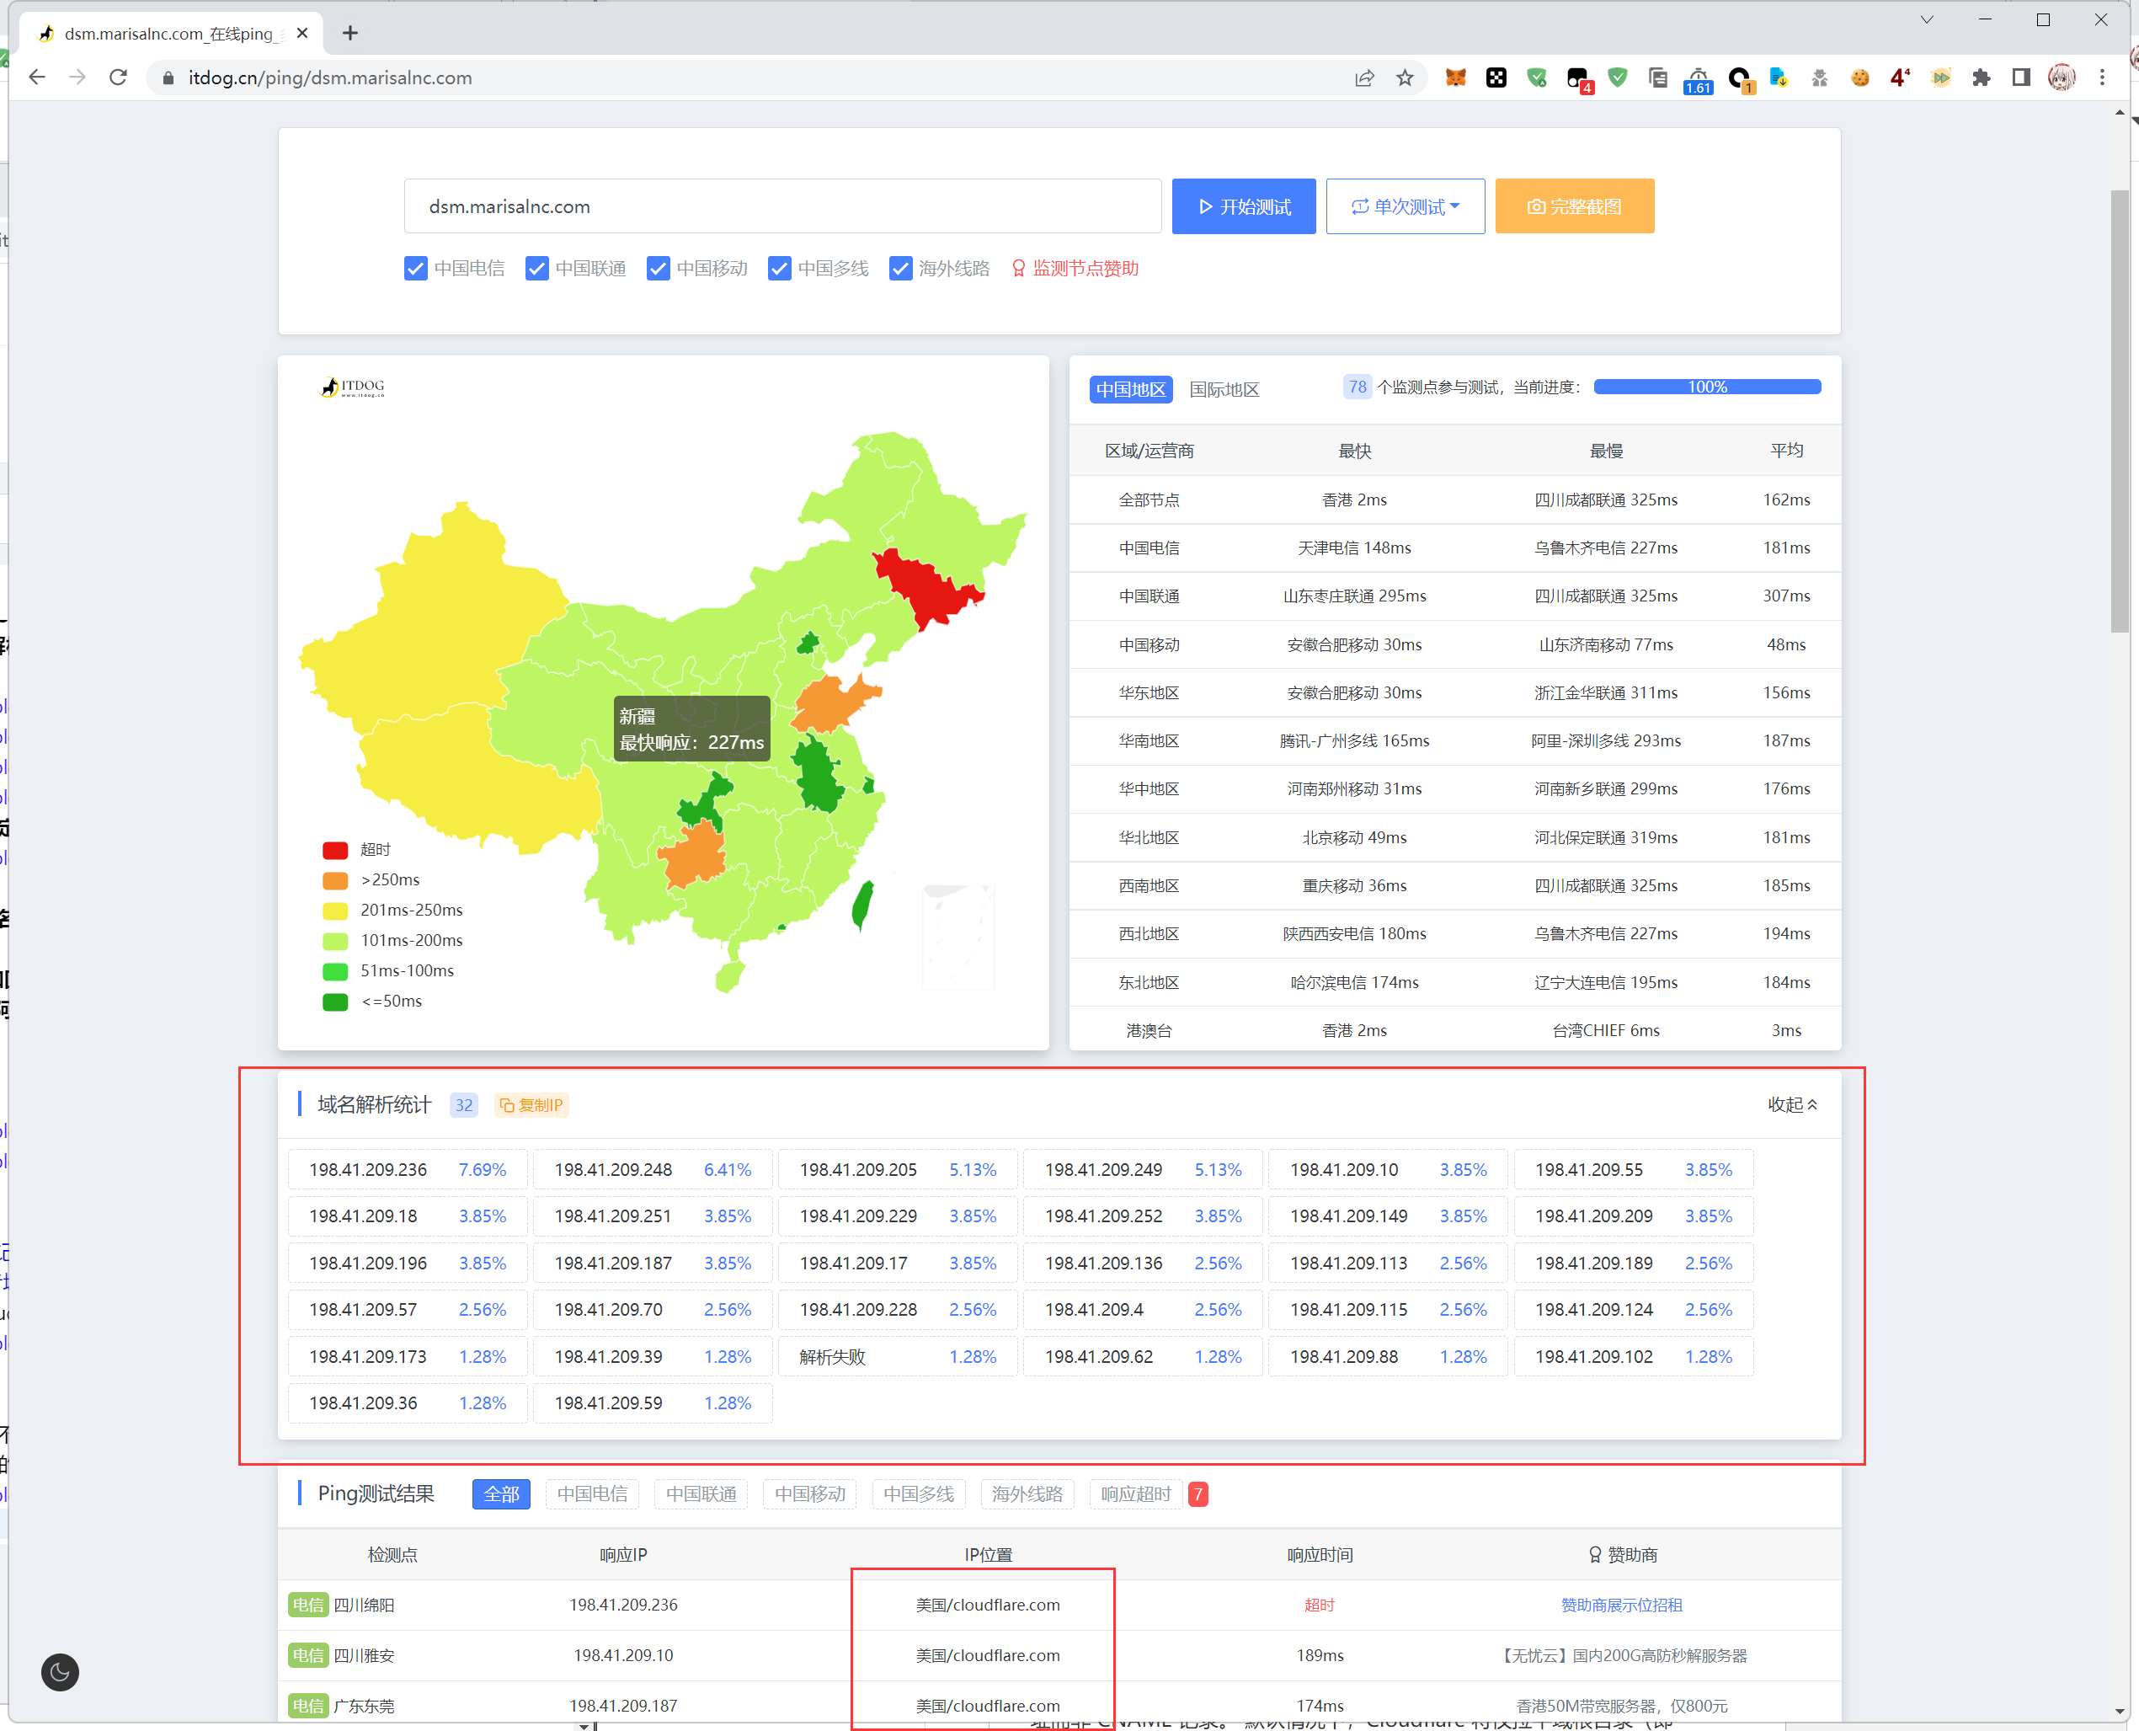Select IP entry 198.41.209.236
This screenshot has width=2139, height=1731.
pyautogui.click(x=408, y=1170)
